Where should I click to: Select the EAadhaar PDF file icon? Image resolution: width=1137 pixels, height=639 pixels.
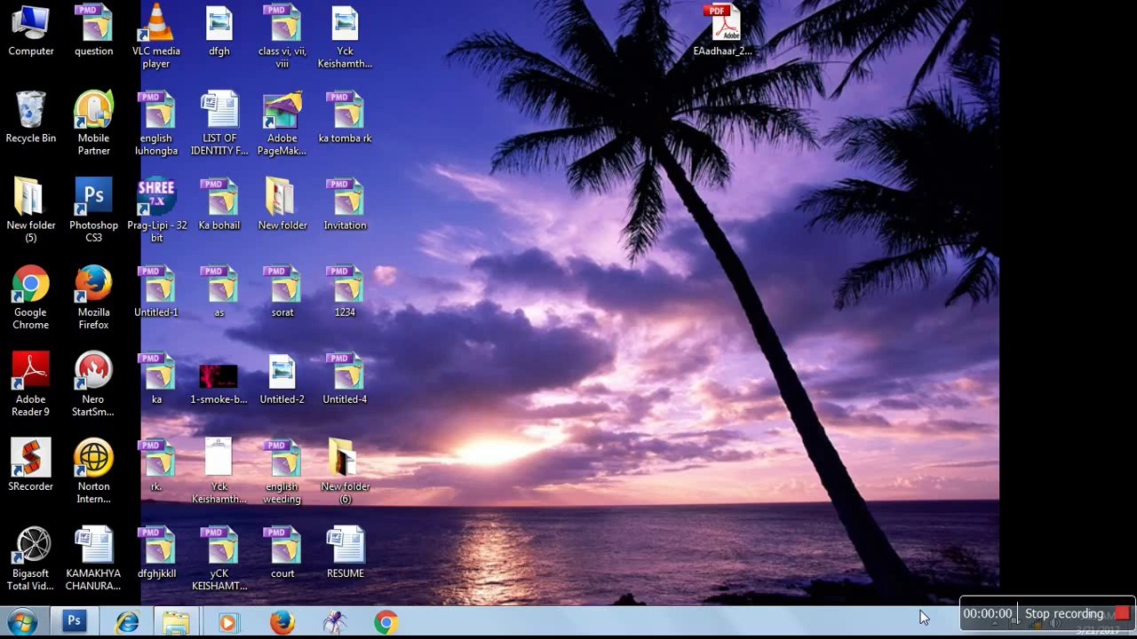[722, 31]
